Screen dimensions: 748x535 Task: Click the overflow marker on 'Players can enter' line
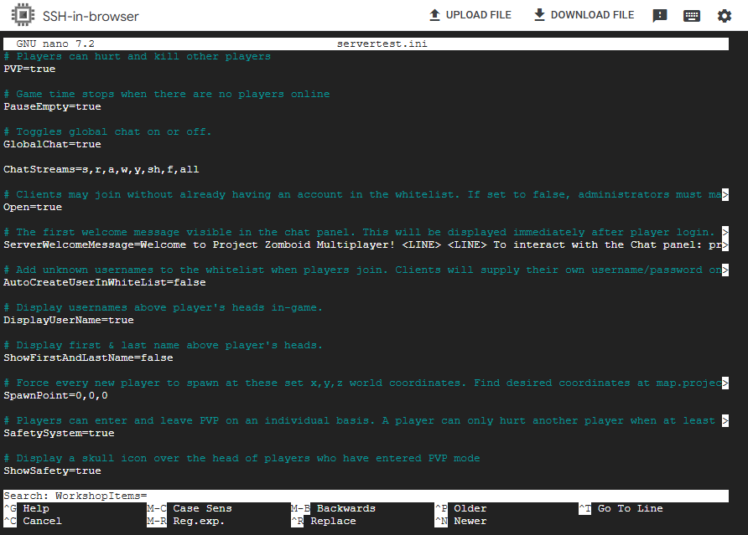[x=725, y=420]
